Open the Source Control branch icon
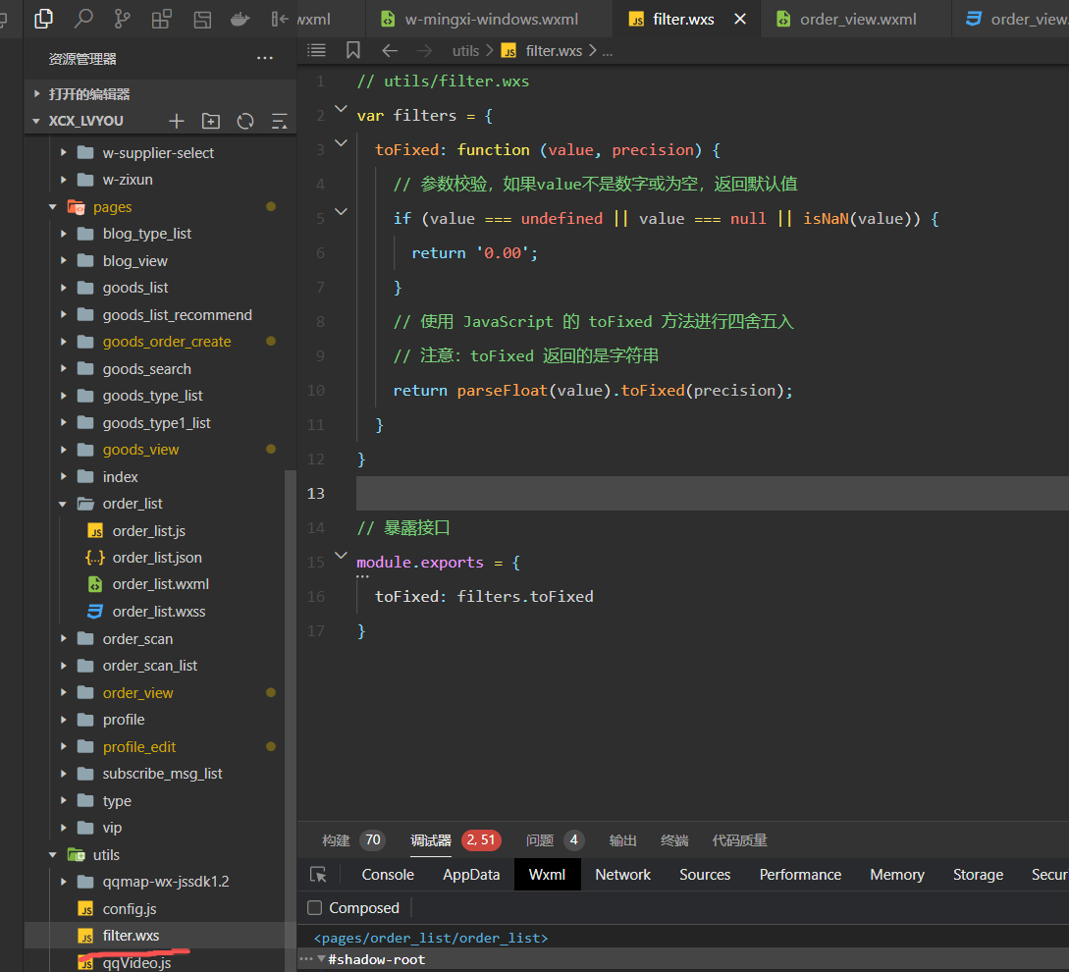Screen dimensions: 1069x972 pos(123,18)
